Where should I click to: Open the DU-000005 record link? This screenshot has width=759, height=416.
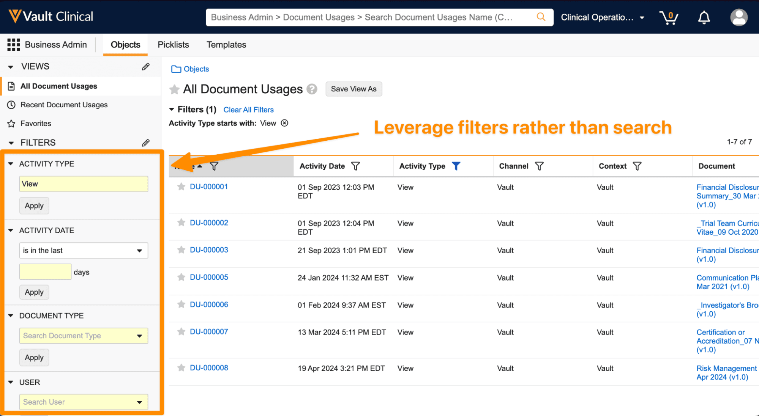click(209, 277)
